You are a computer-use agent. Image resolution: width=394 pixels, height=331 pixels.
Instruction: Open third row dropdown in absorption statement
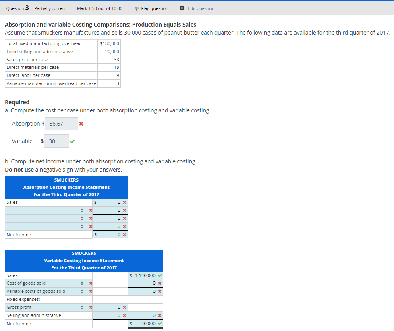[x=81, y=218]
